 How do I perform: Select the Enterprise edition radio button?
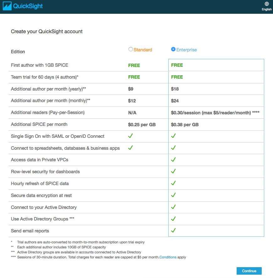click(x=173, y=49)
